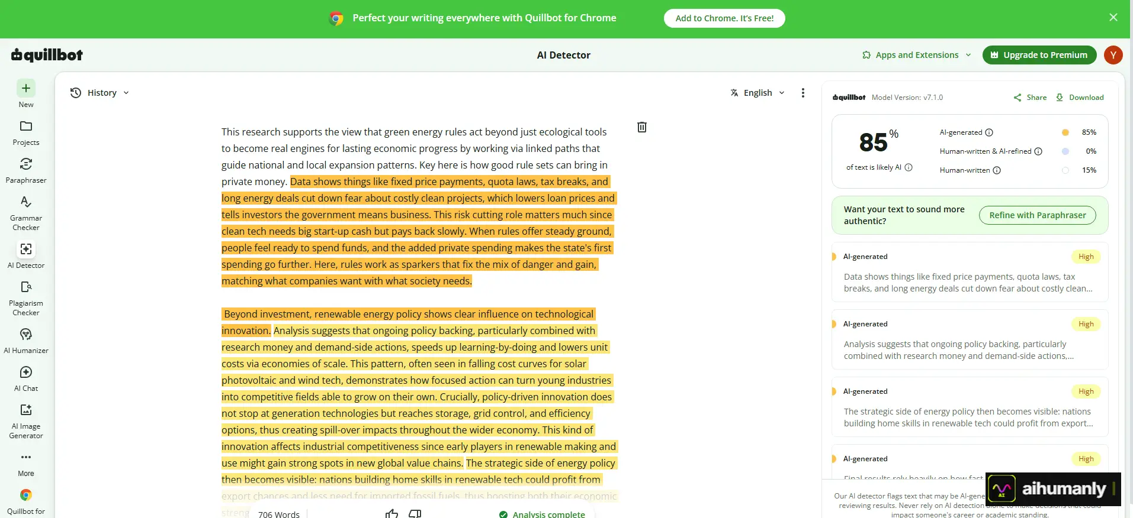Open the AI Image Generator tool
The image size is (1133, 518).
pos(26,420)
